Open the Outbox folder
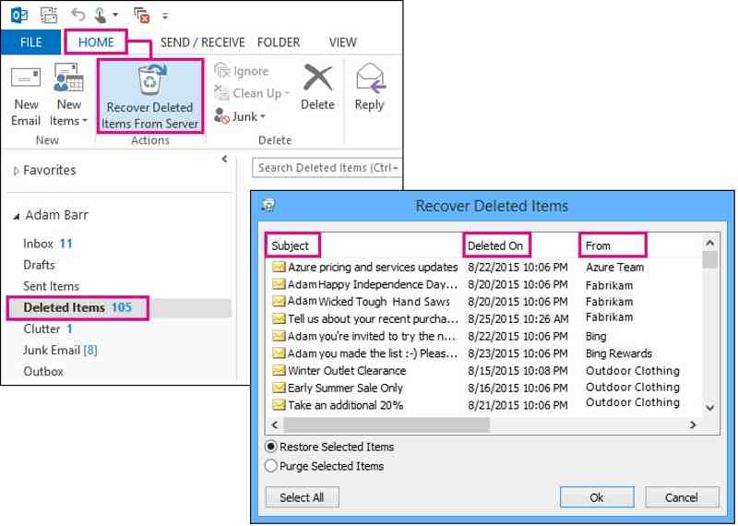 tap(43, 371)
